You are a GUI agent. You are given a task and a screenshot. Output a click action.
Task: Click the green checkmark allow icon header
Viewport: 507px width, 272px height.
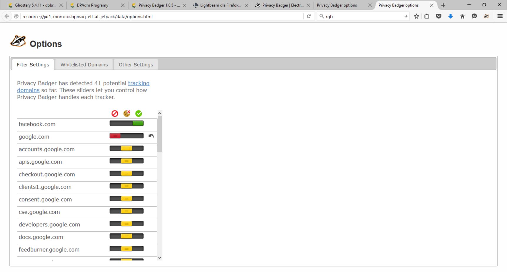tap(139, 113)
